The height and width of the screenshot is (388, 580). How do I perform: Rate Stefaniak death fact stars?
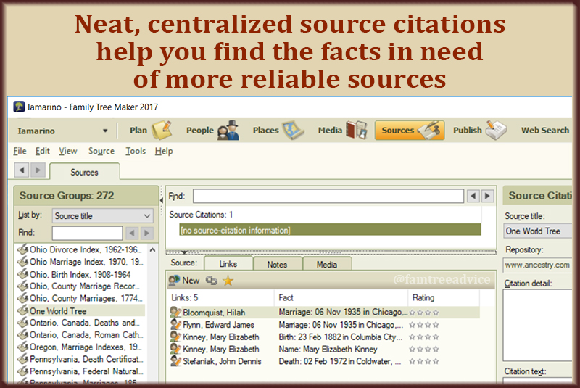(x=424, y=361)
